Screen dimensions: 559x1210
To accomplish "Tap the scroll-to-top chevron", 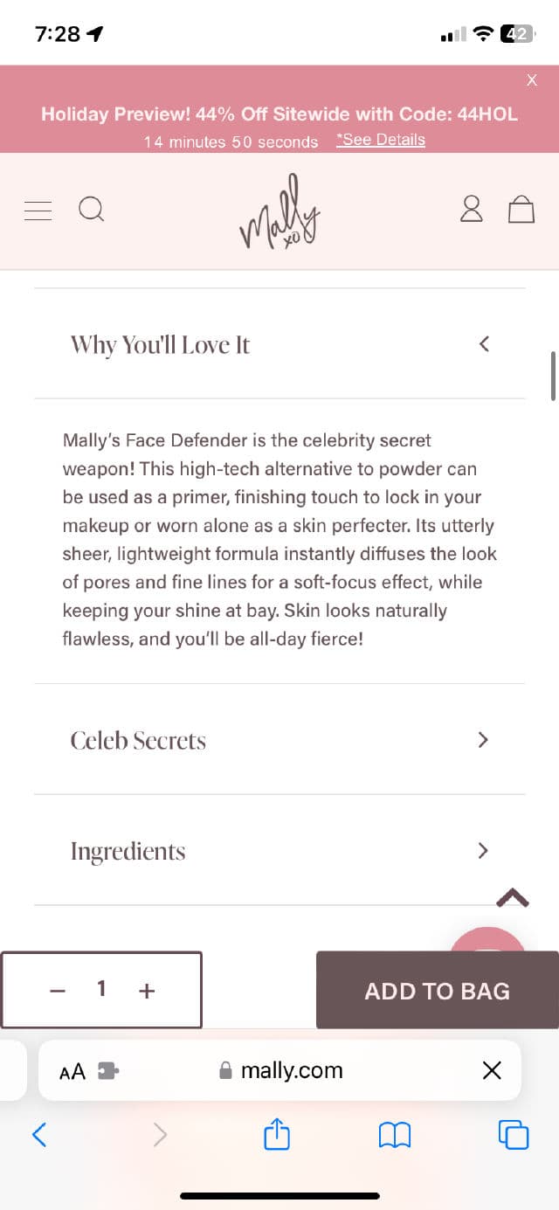I will coord(513,897).
